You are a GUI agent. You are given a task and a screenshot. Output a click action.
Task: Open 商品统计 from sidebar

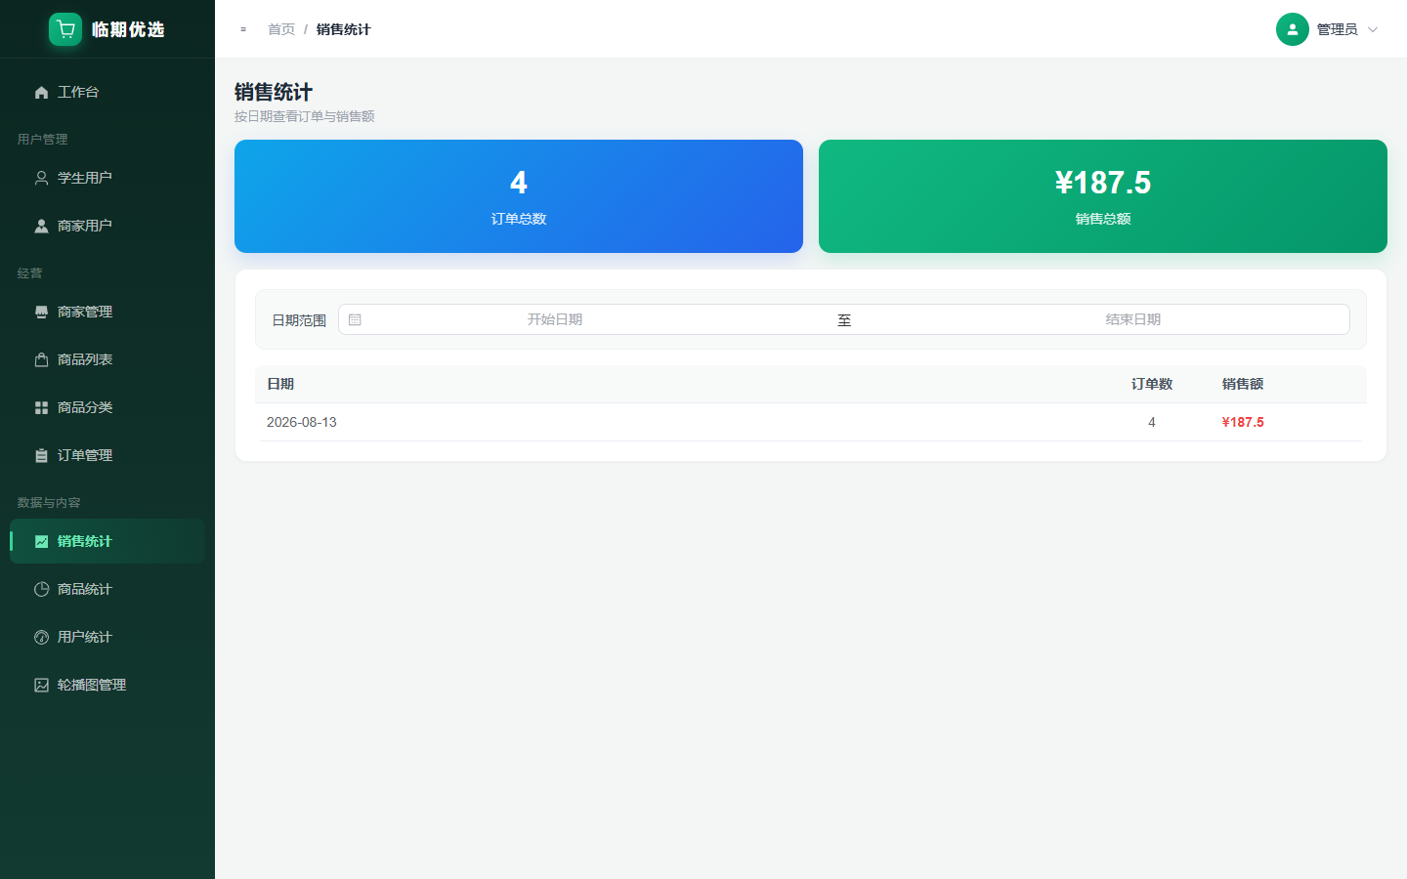click(107, 589)
